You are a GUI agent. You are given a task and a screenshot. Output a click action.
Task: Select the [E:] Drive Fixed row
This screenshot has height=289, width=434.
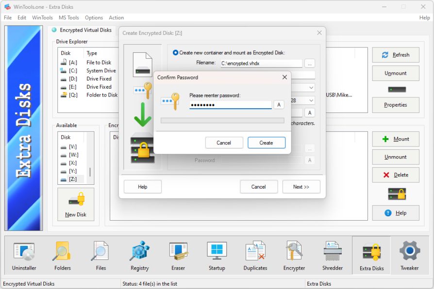click(x=88, y=87)
